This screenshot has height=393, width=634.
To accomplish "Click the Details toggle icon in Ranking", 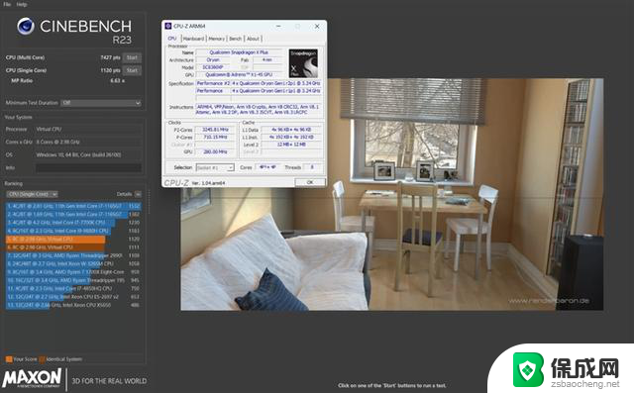I will (x=138, y=194).
